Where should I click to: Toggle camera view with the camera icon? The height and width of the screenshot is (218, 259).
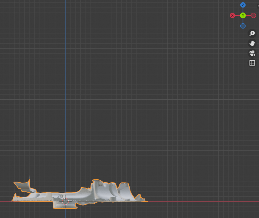(x=252, y=53)
